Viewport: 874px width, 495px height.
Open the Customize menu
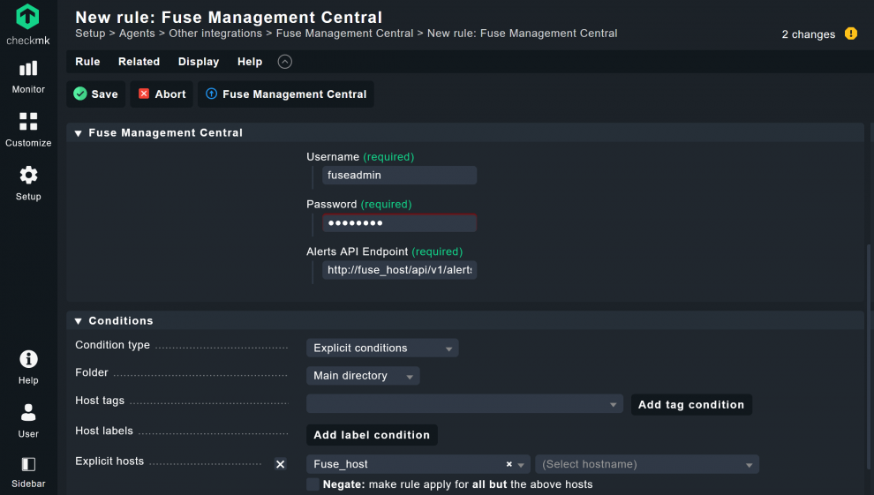point(28,130)
